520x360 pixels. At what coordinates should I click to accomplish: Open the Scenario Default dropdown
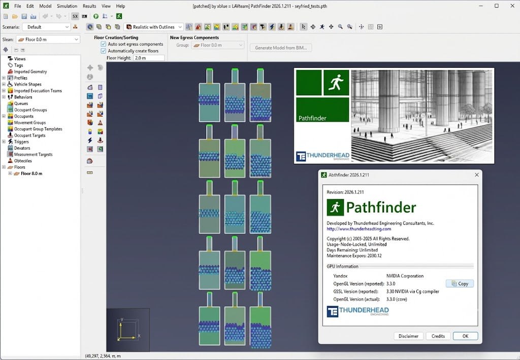[46, 27]
